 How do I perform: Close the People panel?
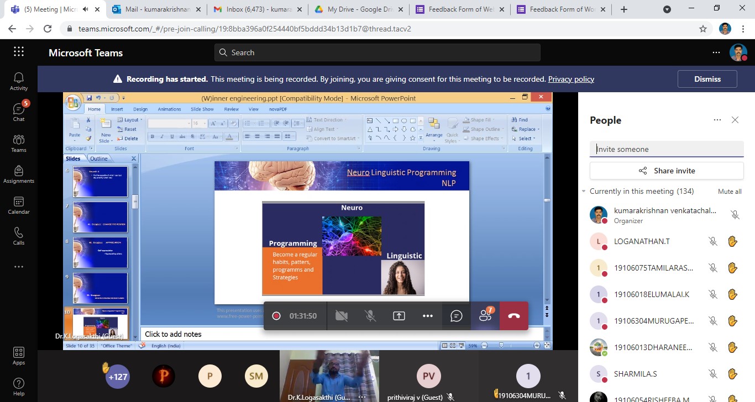[735, 120]
